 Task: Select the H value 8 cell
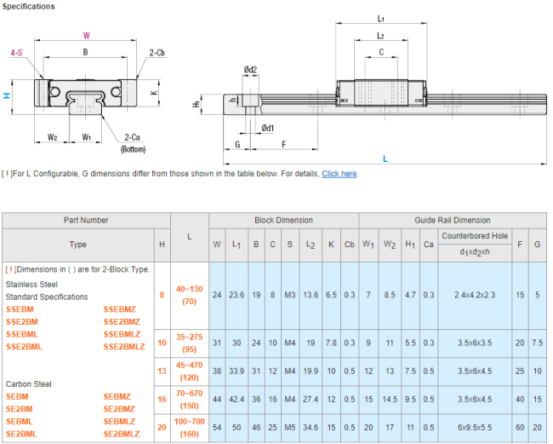tap(162, 295)
